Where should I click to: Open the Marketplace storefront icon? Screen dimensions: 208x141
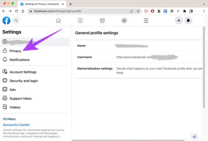pos(102,20)
